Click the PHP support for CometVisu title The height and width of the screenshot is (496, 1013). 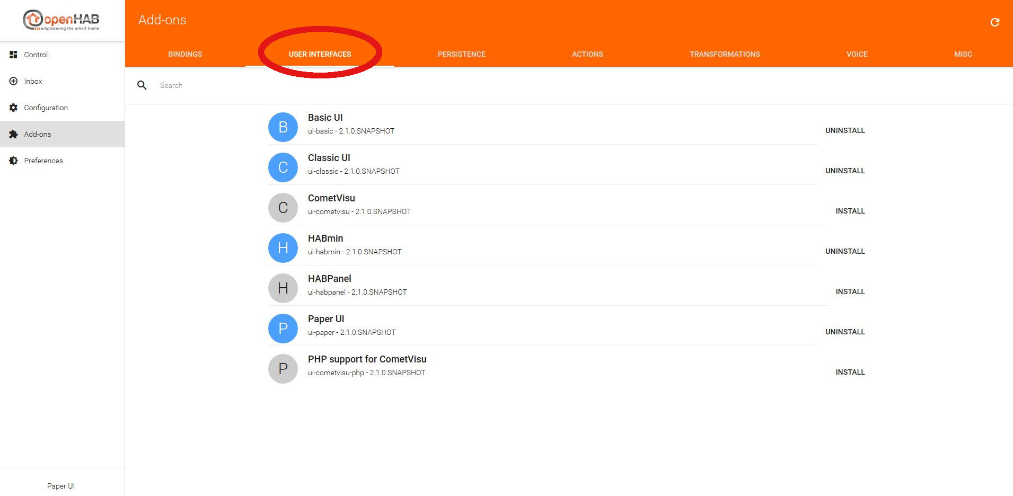pyautogui.click(x=367, y=359)
